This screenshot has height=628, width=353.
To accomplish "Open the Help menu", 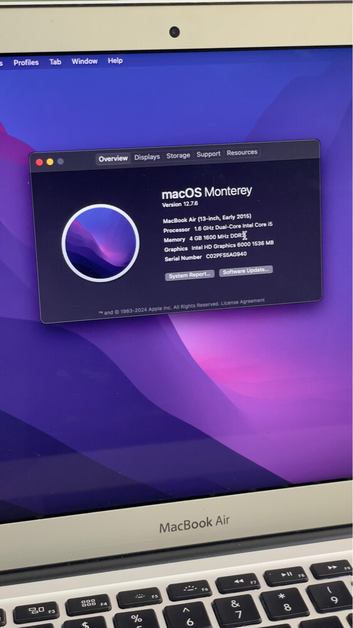I will (115, 60).
